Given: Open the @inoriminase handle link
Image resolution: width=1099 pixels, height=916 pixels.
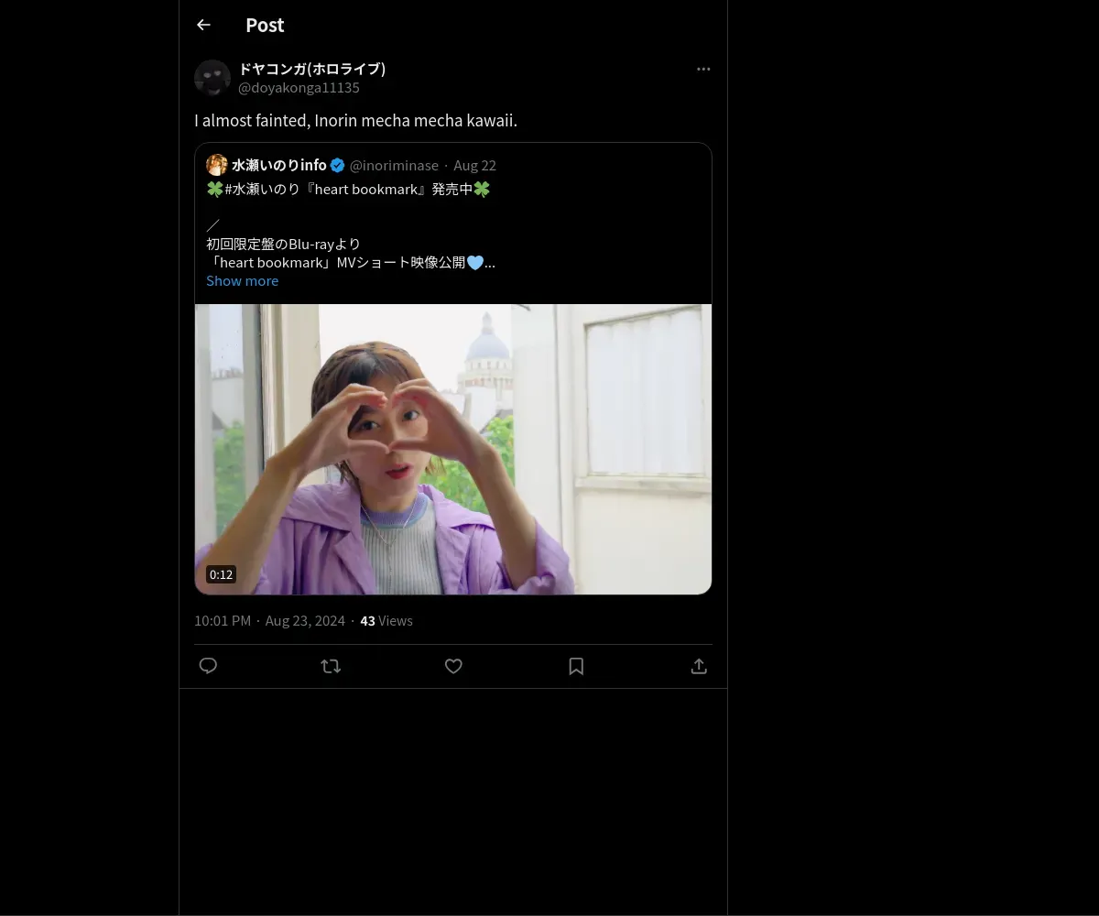Looking at the screenshot, I should click(394, 166).
